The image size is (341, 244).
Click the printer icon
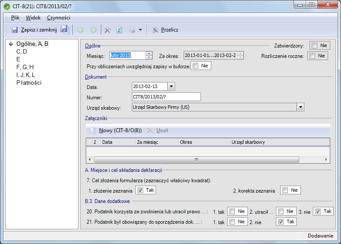132,30
